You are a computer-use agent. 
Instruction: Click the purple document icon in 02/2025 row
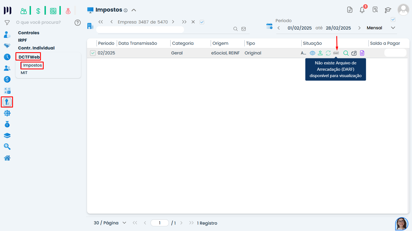[362, 53]
